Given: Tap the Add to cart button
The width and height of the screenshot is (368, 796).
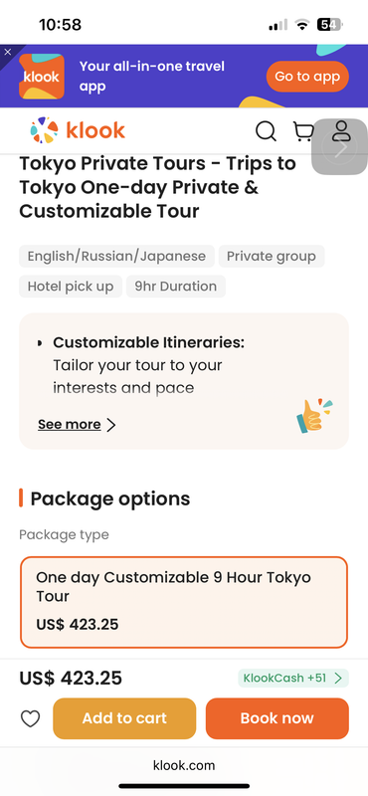Looking at the screenshot, I should pyautogui.click(x=124, y=718).
